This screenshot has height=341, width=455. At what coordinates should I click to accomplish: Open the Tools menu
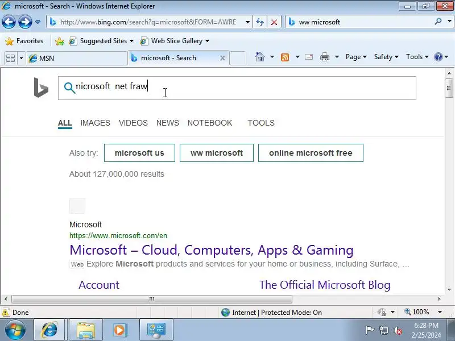tap(417, 57)
